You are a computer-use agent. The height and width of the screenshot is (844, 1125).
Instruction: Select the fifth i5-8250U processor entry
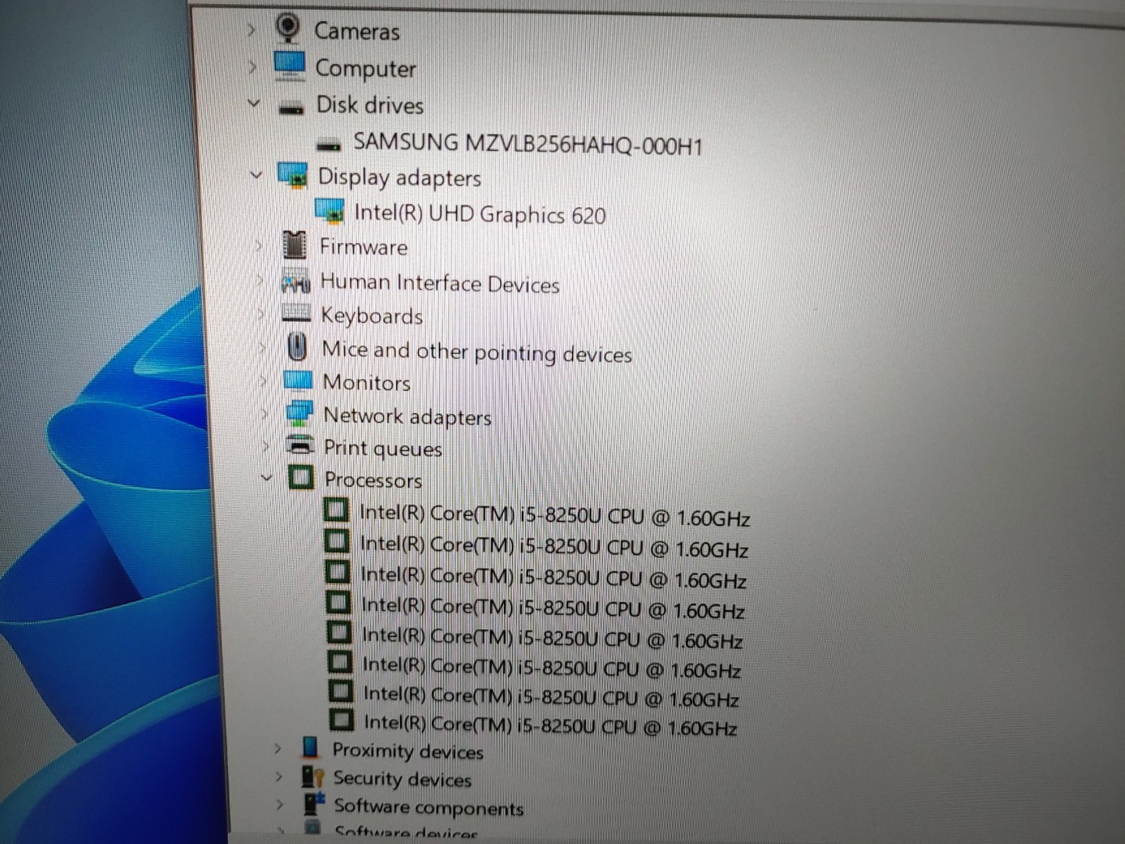(552, 638)
